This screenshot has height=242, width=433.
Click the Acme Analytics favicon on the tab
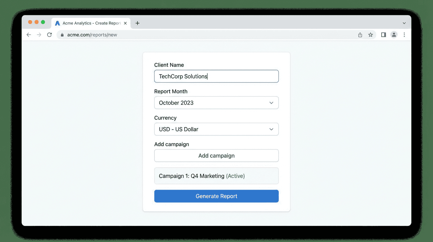(x=57, y=23)
